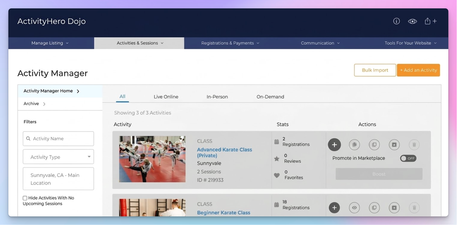
Task: Click the Sunnyvale, CA - Main Location field
Action: [x=58, y=179]
